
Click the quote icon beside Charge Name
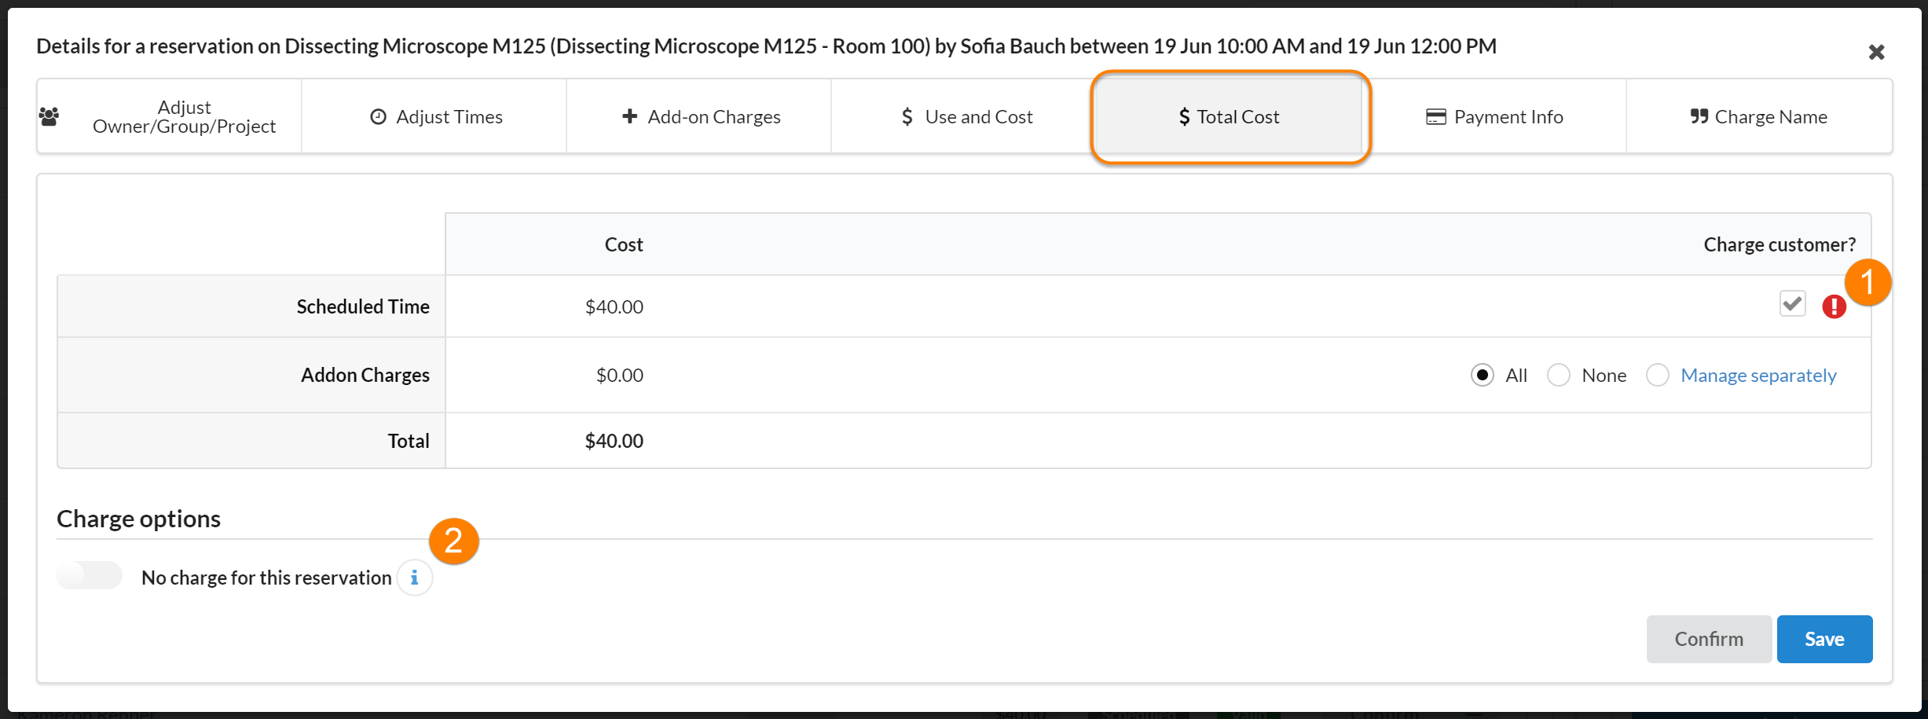pos(1699,117)
